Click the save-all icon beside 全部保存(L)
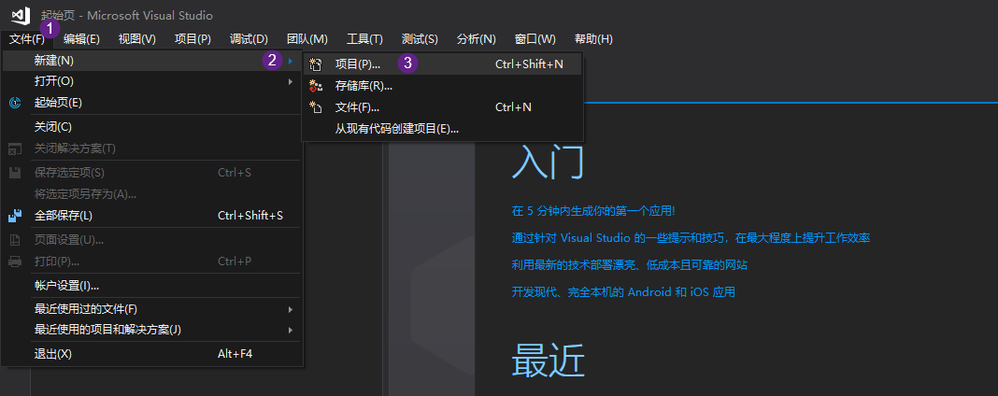998x396 pixels. click(x=15, y=216)
